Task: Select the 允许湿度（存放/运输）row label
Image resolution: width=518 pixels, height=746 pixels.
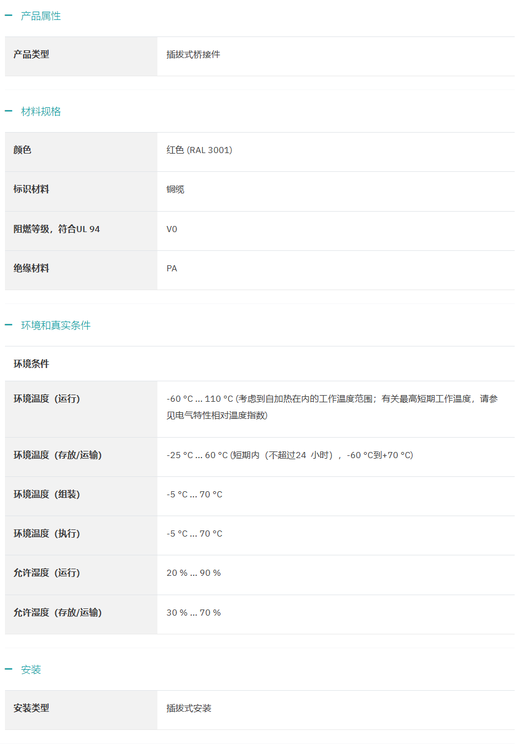Action: [x=58, y=612]
